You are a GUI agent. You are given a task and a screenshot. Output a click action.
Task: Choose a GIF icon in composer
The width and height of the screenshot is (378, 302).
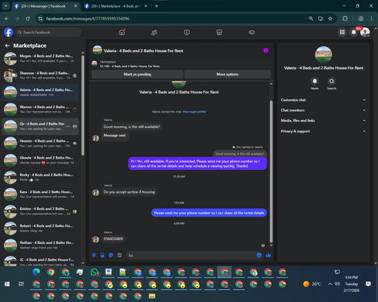click(119, 255)
